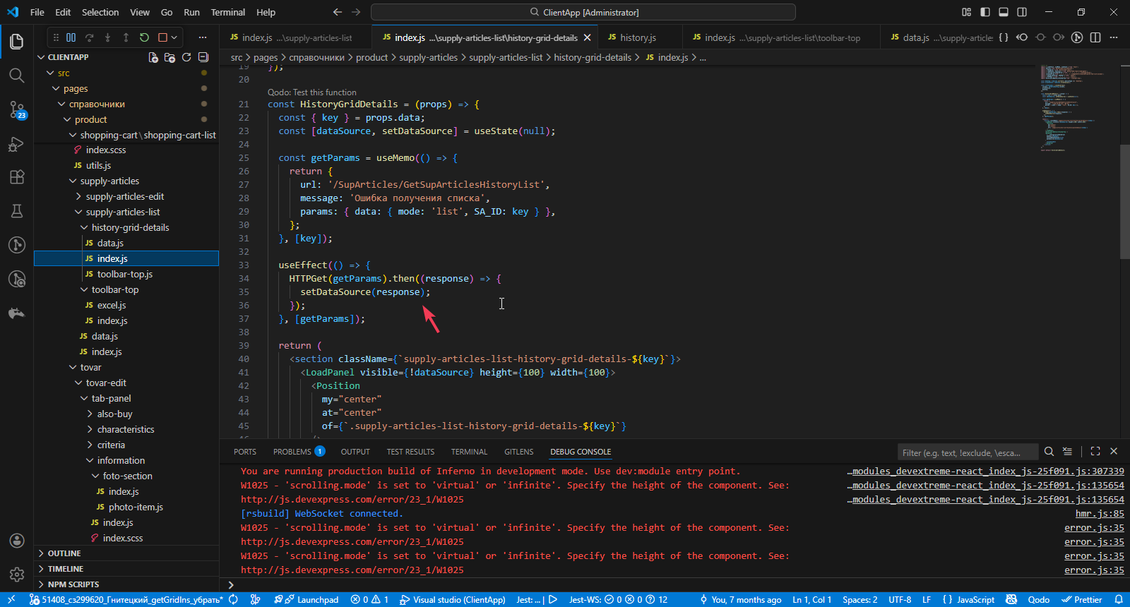The width and height of the screenshot is (1130, 607).
Task: Toggle the primary side bar visibility
Action: (985, 12)
